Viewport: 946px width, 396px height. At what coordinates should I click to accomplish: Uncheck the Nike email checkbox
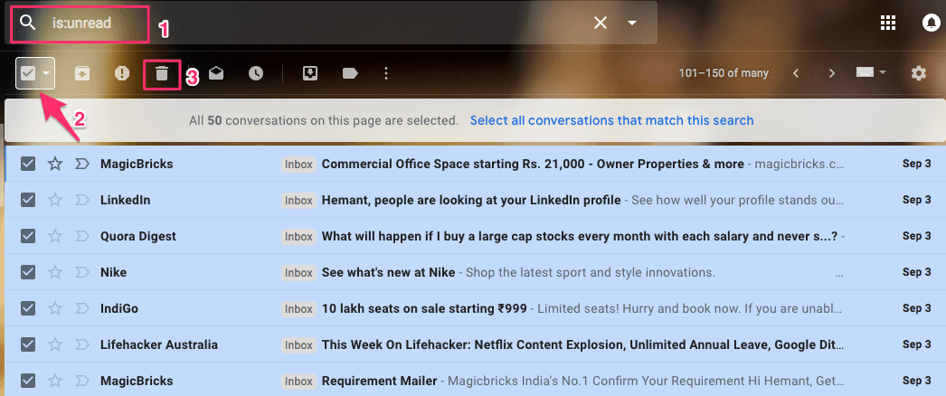click(28, 272)
